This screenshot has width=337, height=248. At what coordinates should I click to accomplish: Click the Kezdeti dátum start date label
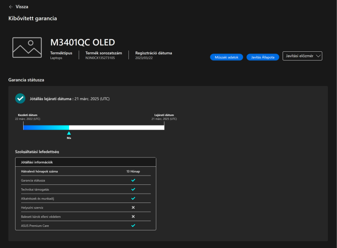point(27,115)
